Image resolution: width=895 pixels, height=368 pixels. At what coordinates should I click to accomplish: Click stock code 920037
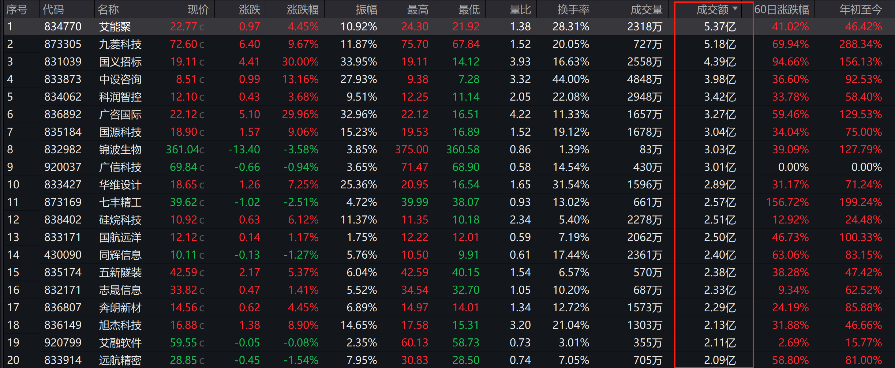63,167
